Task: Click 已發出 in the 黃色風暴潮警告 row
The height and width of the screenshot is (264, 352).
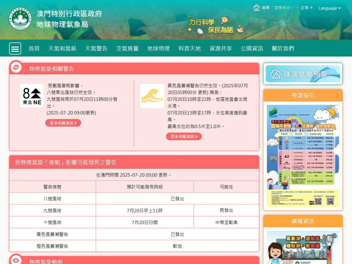Action: pos(177,234)
